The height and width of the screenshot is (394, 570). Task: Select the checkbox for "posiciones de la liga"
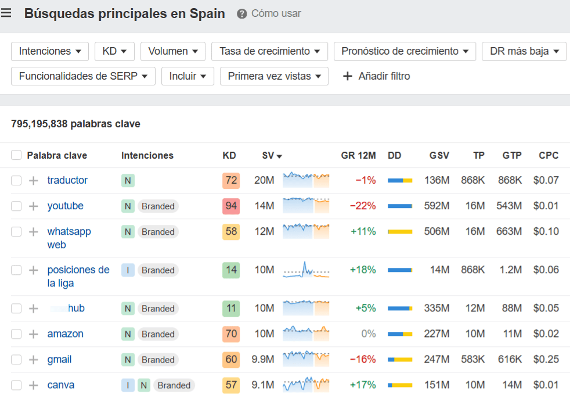[16, 270]
